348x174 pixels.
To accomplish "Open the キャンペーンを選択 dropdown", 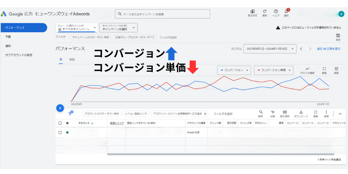I will pyautogui.click(x=118, y=27).
